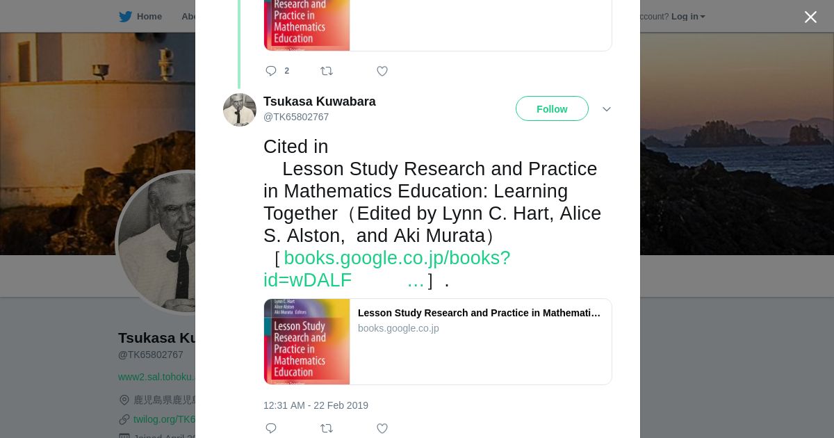Follow Tsukasa Kuwabara
Screen dimensions: 834x438
[x=552, y=109]
